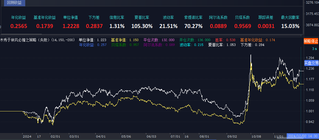Select the 信息比率 value 1.31%
Image resolution: width=319 pixels, height=140 pixels.
pyautogui.click(x=117, y=26)
